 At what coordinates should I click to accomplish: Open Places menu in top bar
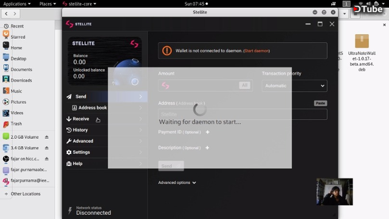(47, 4)
